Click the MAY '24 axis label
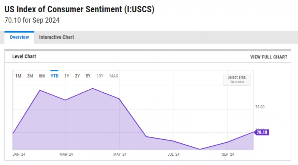The image size is (298, 165). click(x=120, y=154)
